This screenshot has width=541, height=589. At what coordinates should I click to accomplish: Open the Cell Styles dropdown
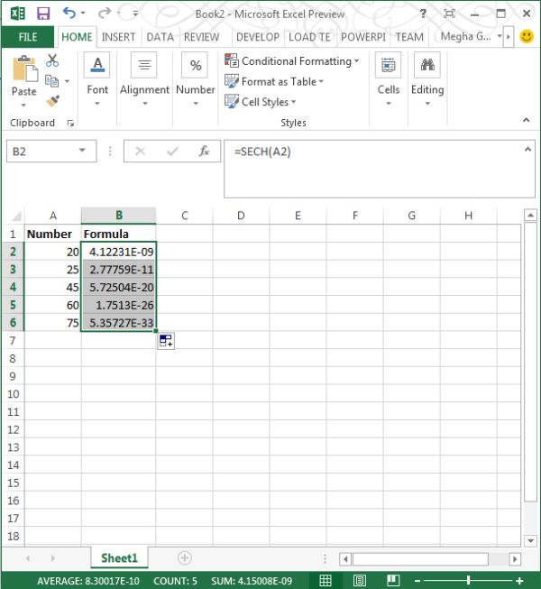coord(261,101)
